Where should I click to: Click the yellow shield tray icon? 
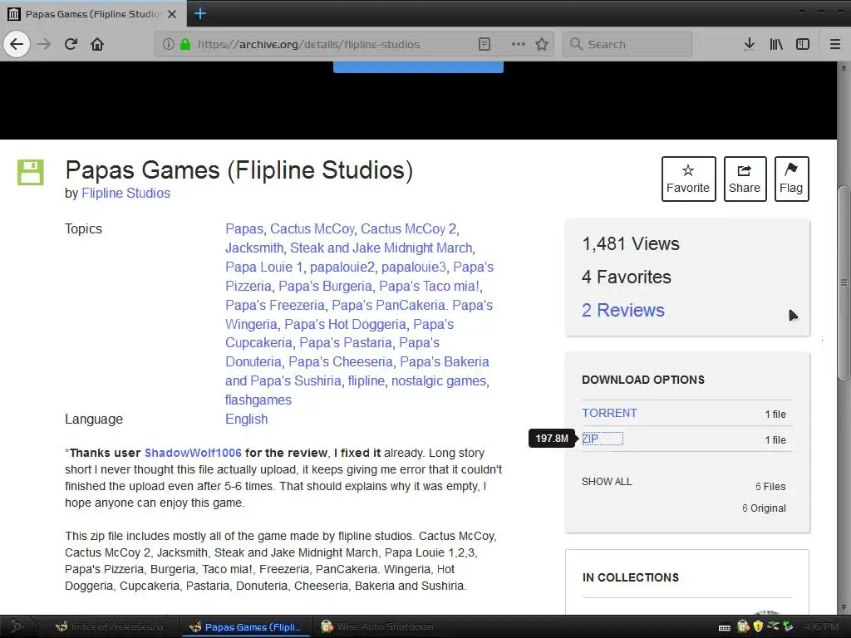758,626
